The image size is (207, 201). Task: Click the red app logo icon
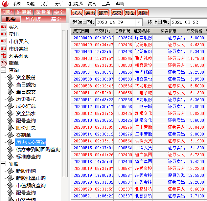point(5,3)
